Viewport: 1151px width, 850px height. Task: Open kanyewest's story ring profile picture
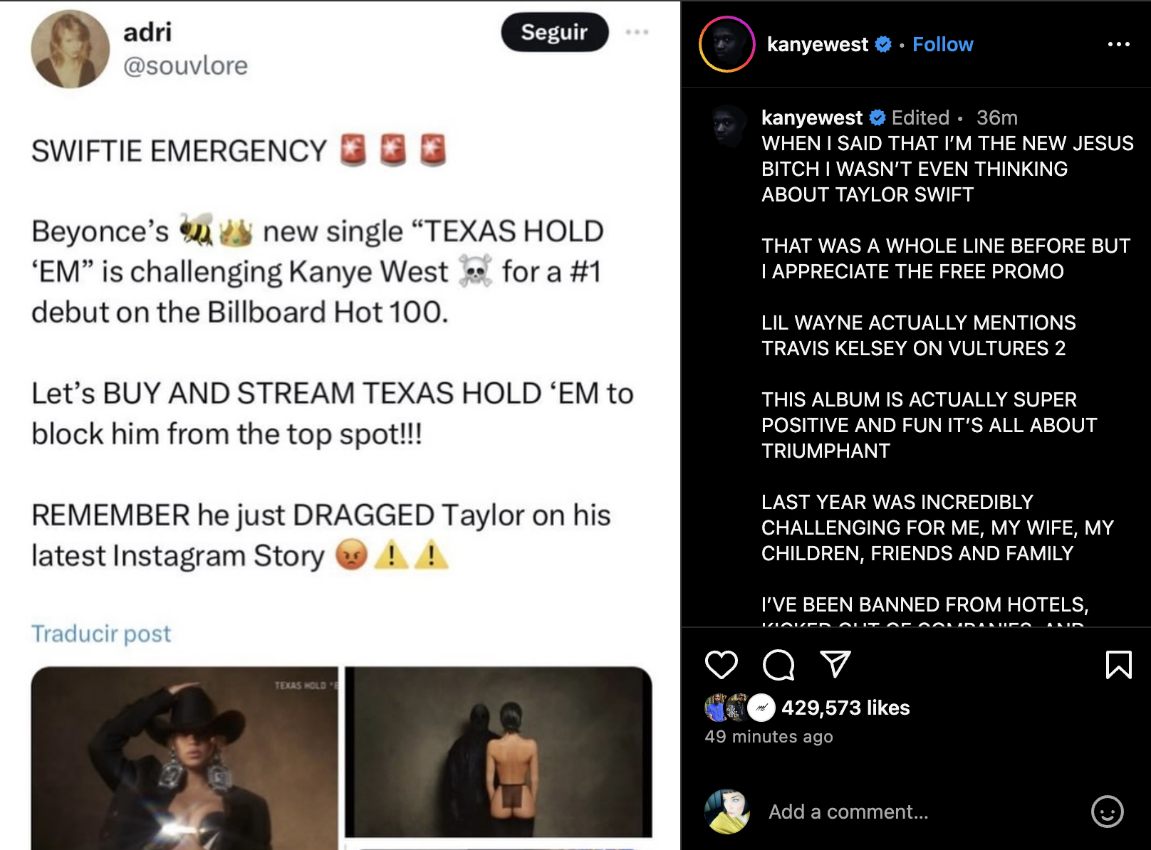click(x=726, y=44)
